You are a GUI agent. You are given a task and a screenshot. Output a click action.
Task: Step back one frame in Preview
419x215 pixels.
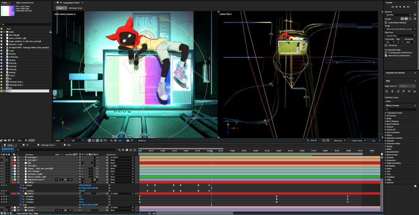[x=396, y=7]
